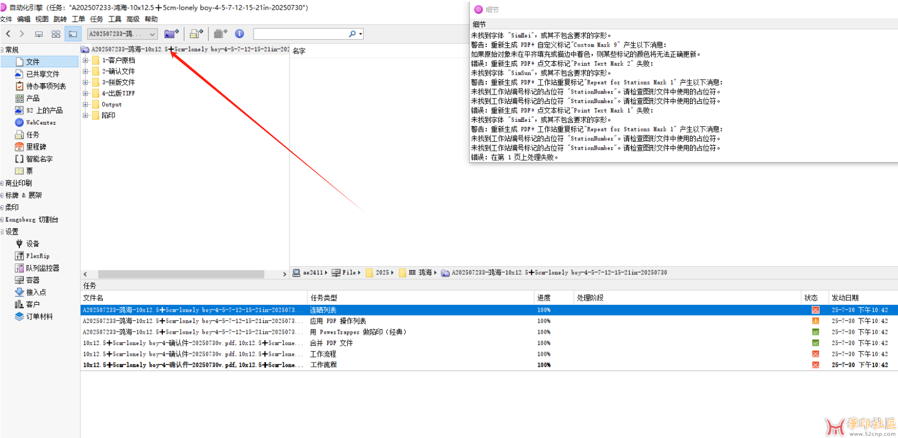Click the blue info icon in toolbar
Viewport: 898px width, 438px height.
[x=239, y=34]
